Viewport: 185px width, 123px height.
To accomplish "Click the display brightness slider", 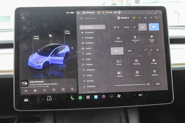I will (129, 84).
